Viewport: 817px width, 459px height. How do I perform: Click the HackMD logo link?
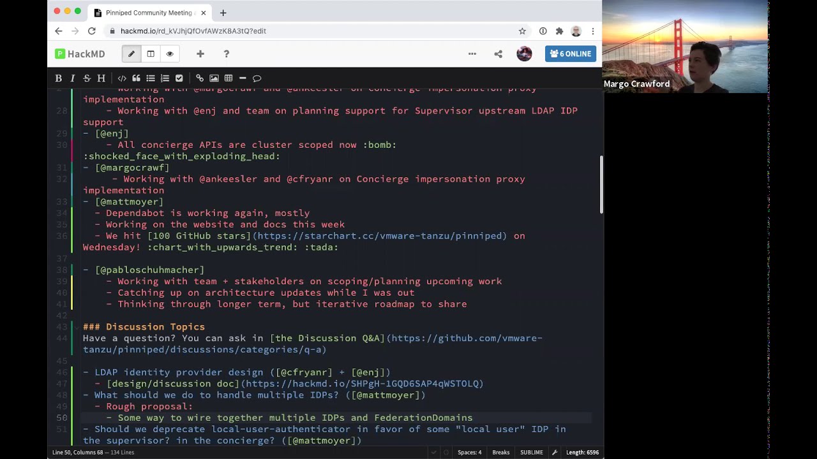coord(80,54)
